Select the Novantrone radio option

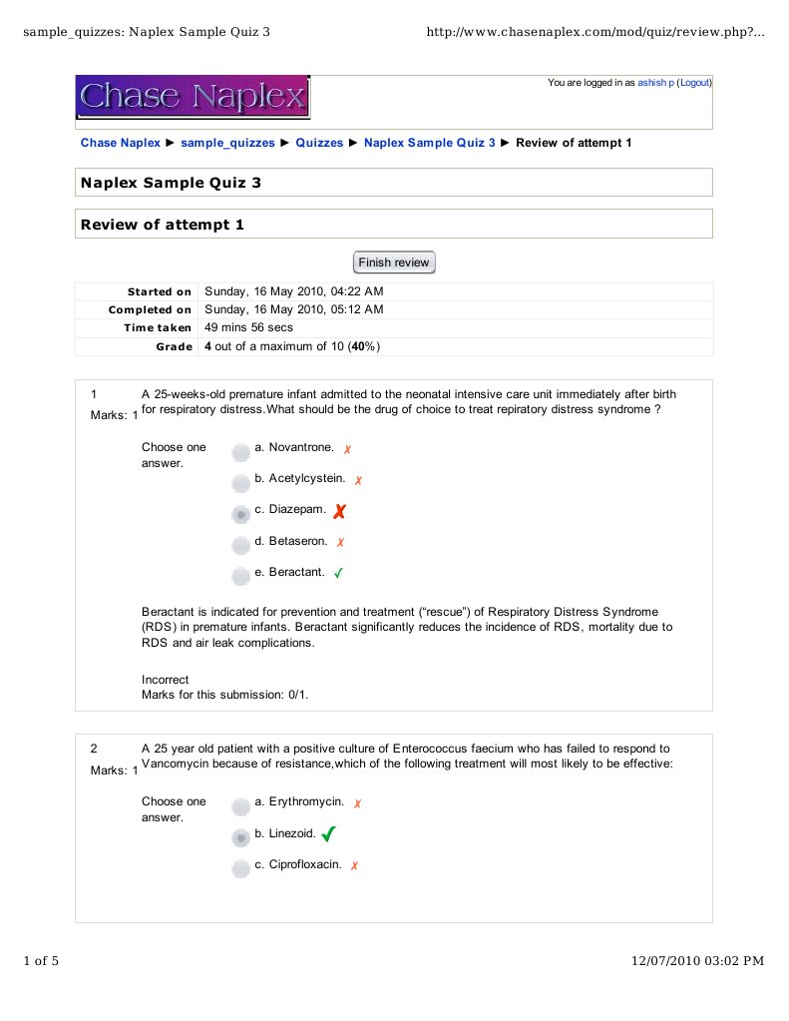point(240,453)
